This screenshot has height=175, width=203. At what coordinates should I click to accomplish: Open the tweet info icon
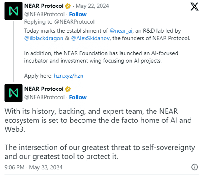(x=194, y=167)
